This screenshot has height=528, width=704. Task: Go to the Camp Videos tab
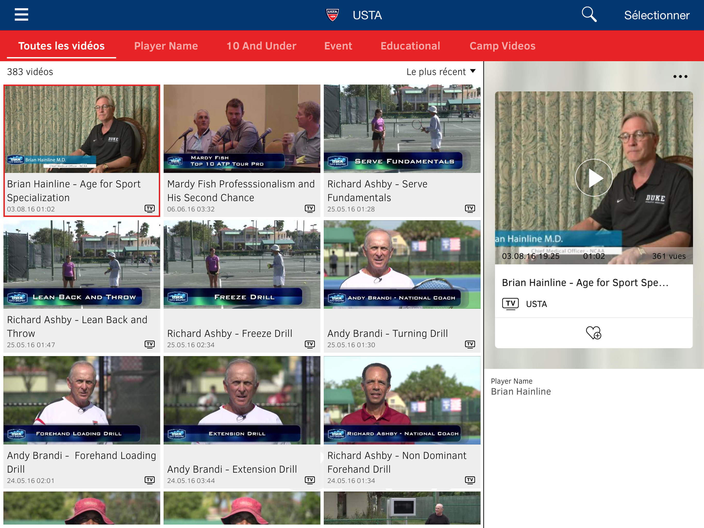(x=502, y=46)
